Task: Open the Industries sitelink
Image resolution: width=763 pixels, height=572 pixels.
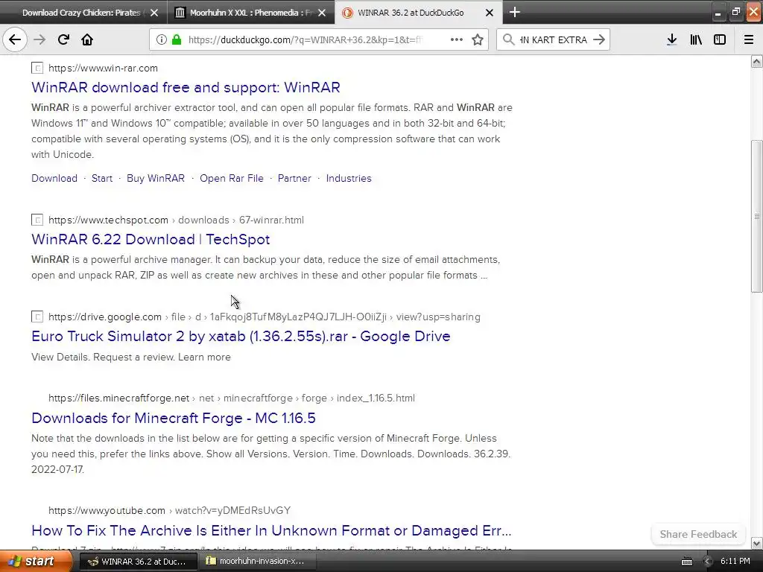Action: 349,179
